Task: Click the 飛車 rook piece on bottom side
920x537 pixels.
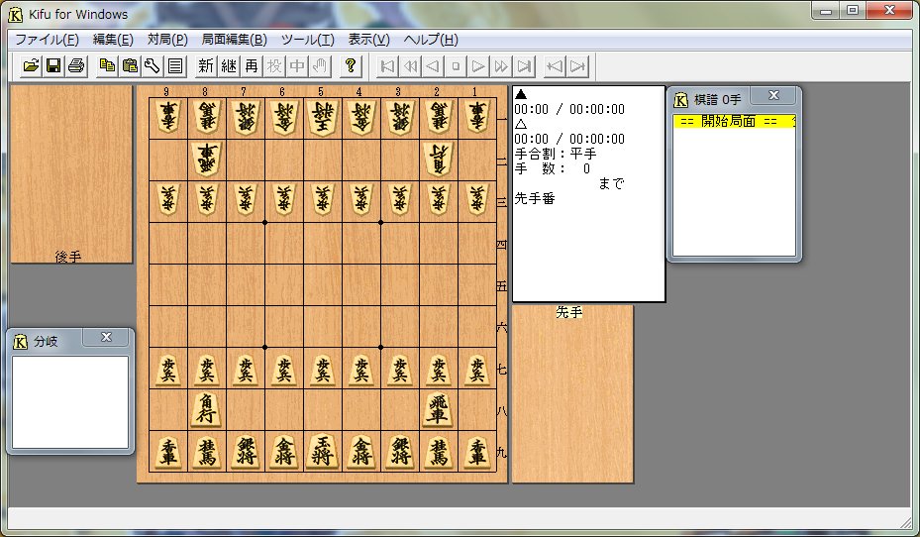Action: coord(438,409)
